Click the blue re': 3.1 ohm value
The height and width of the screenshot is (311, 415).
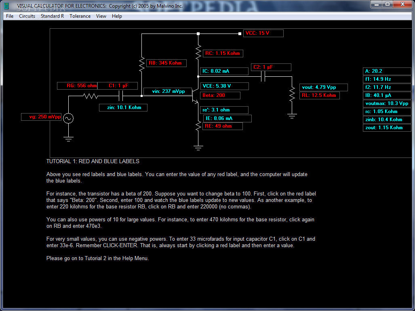point(224,110)
